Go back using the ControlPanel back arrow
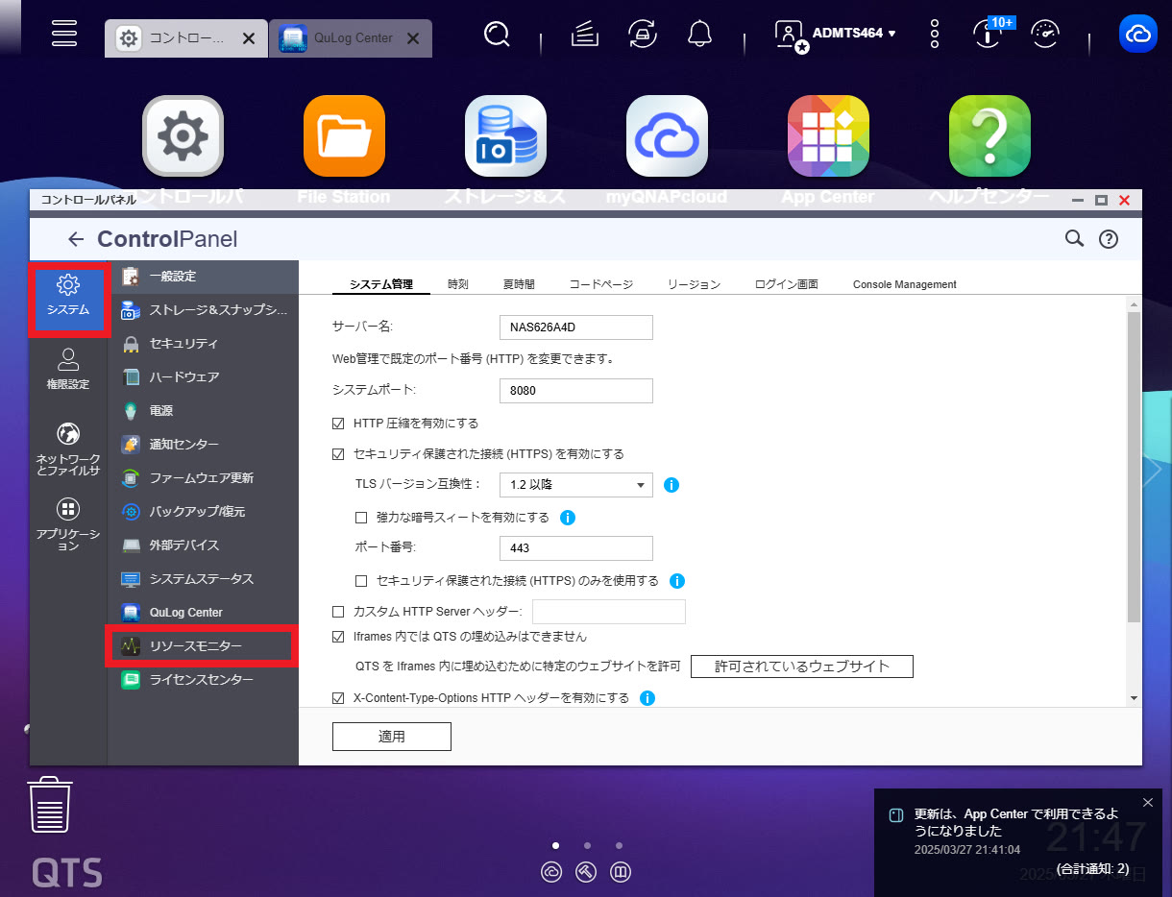Viewport: 1172px width, 897px height. click(76, 239)
